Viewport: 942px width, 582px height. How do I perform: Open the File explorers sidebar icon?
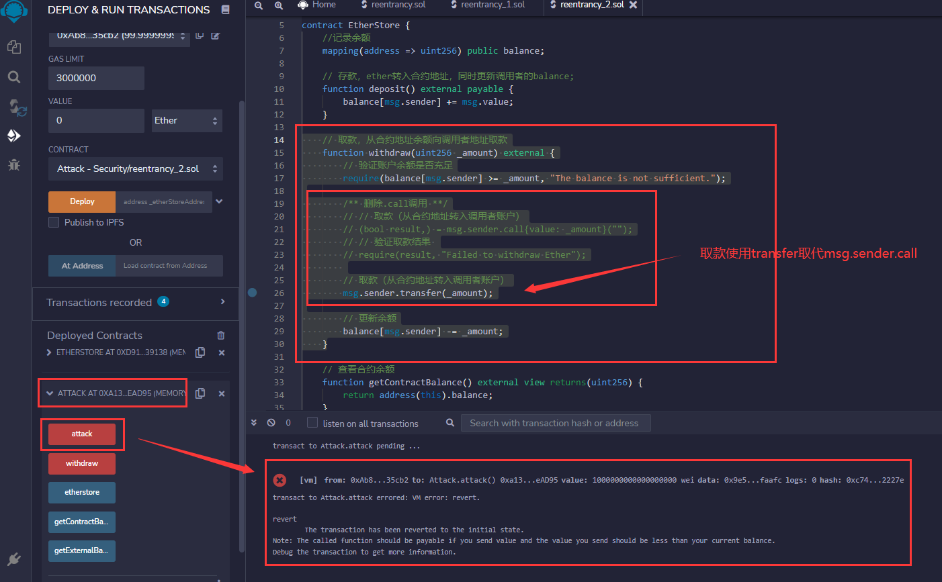point(14,46)
